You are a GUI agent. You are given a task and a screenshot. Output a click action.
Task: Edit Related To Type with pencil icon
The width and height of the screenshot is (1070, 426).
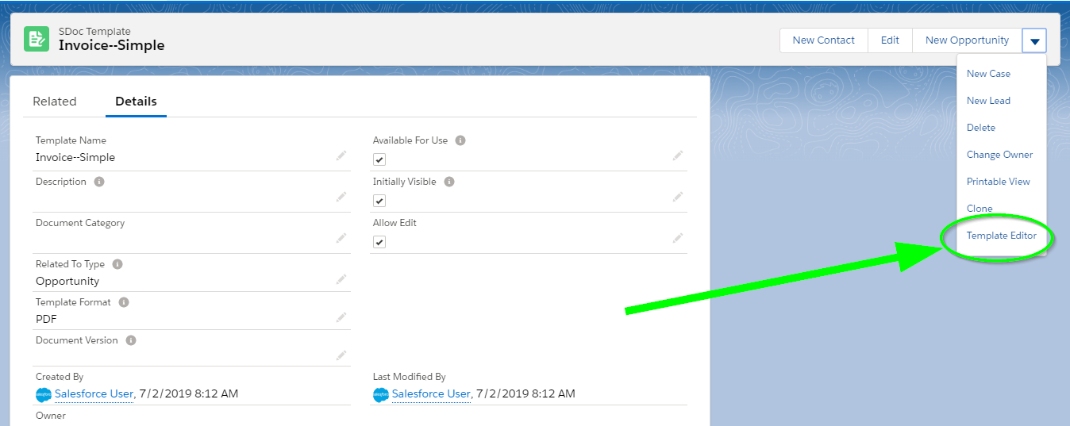(341, 279)
